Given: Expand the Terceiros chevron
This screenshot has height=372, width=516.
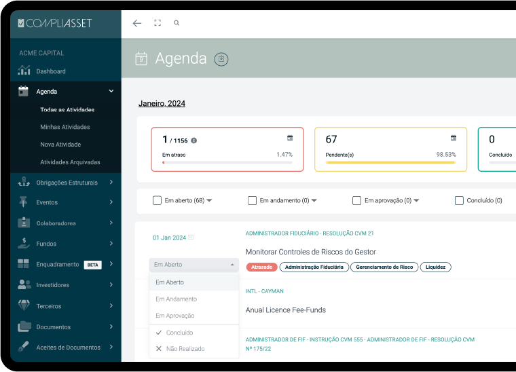Looking at the screenshot, I should pos(111,305).
